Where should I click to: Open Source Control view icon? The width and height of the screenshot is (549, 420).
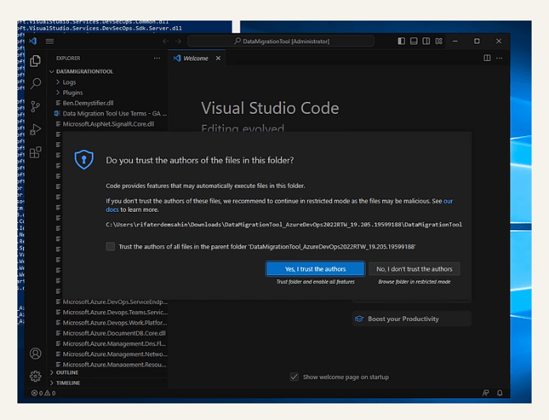36,107
